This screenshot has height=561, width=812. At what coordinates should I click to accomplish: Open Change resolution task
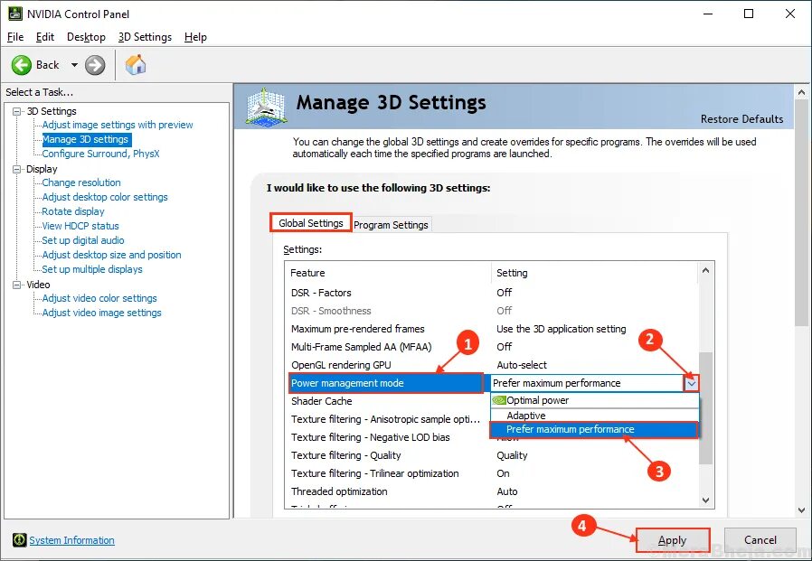tap(81, 182)
